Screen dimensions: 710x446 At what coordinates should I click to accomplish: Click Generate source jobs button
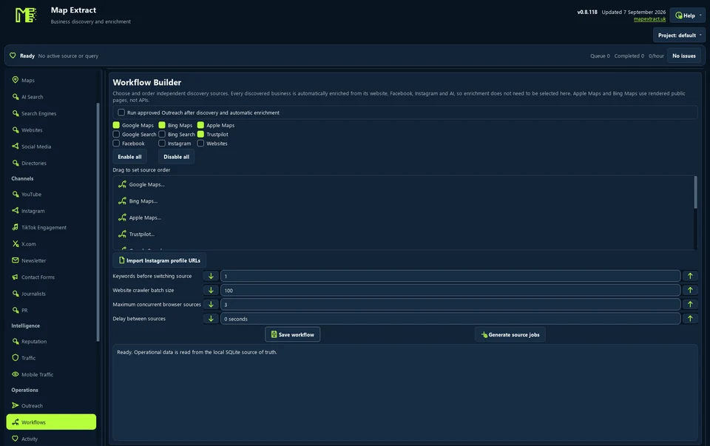(x=510, y=334)
